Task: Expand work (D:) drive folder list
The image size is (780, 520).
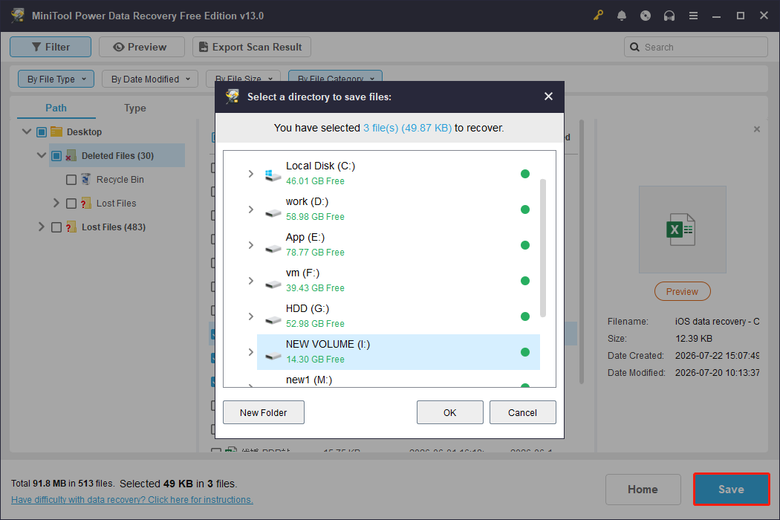Action: click(x=251, y=209)
